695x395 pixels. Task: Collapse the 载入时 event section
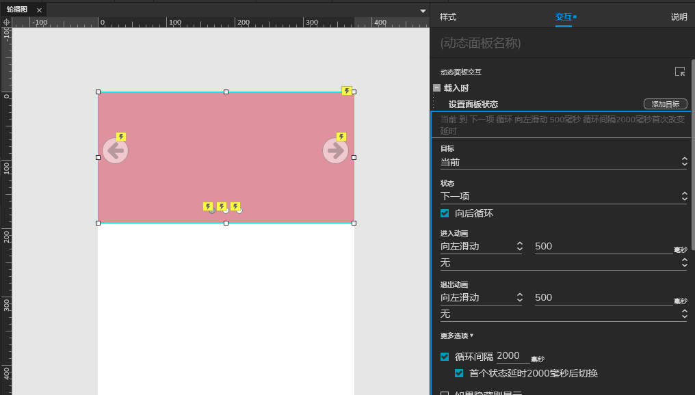click(x=436, y=87)
